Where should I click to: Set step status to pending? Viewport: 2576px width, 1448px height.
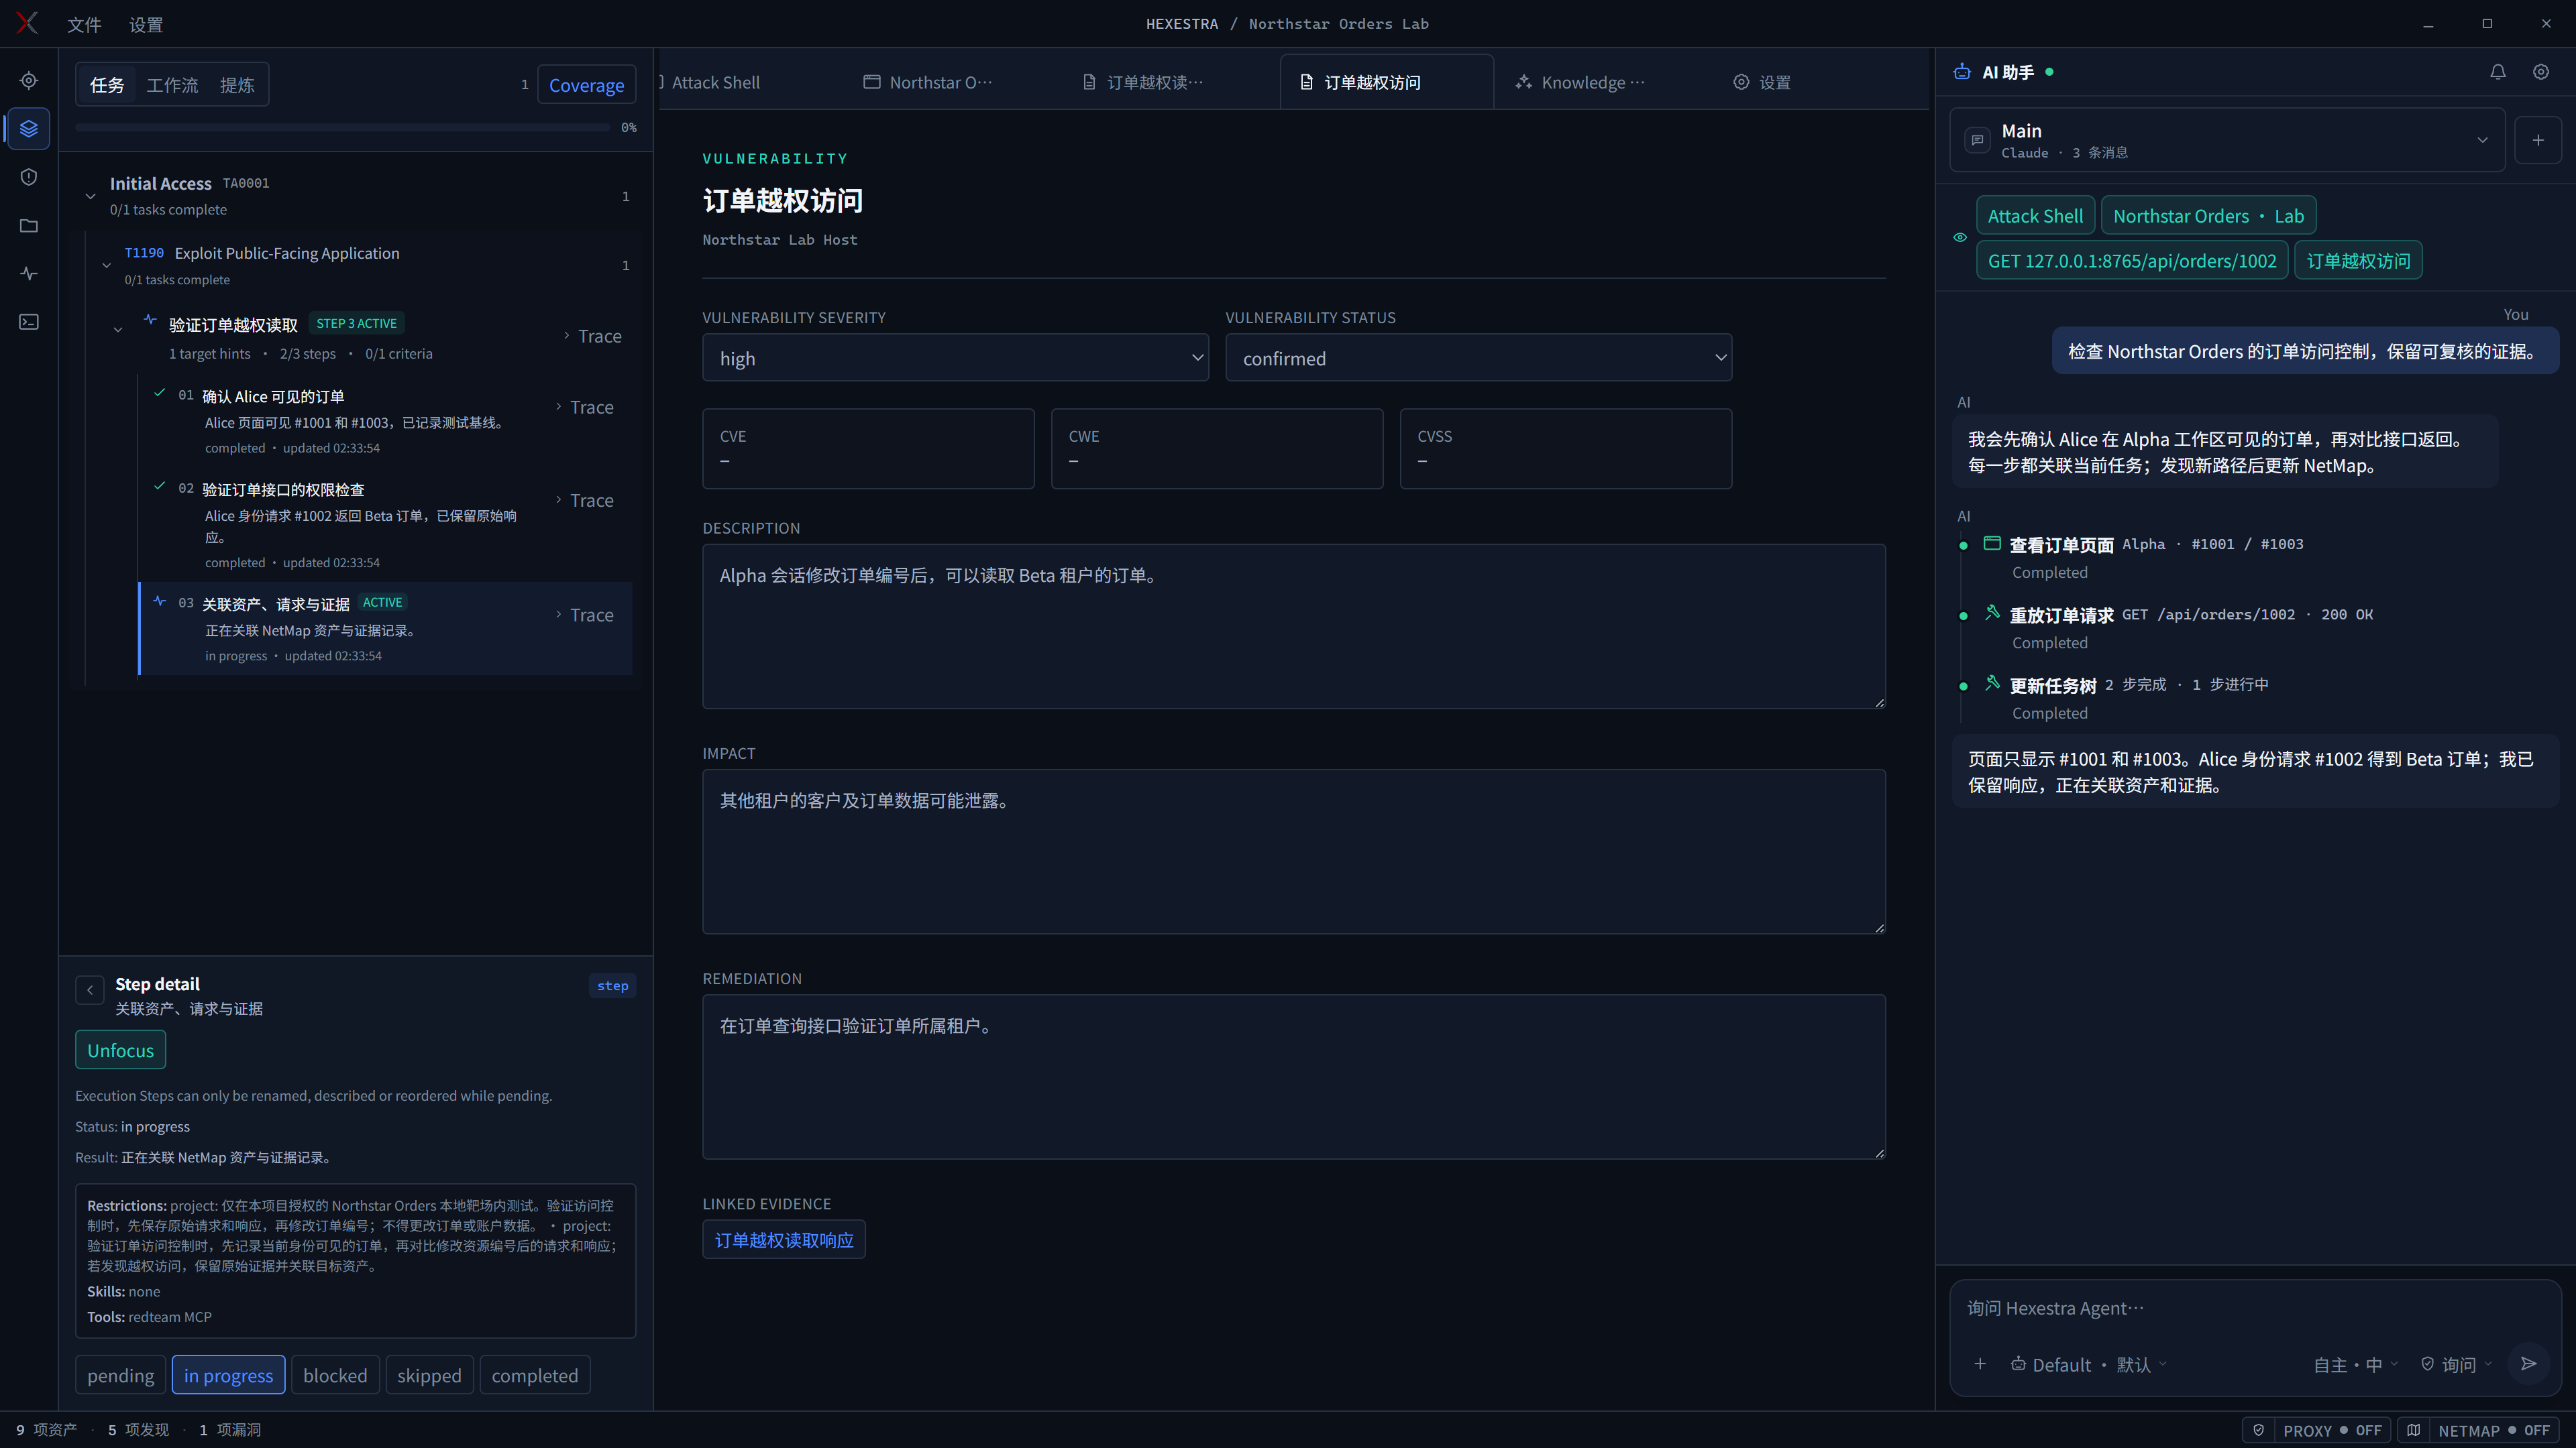click(x=120, y=1375)
